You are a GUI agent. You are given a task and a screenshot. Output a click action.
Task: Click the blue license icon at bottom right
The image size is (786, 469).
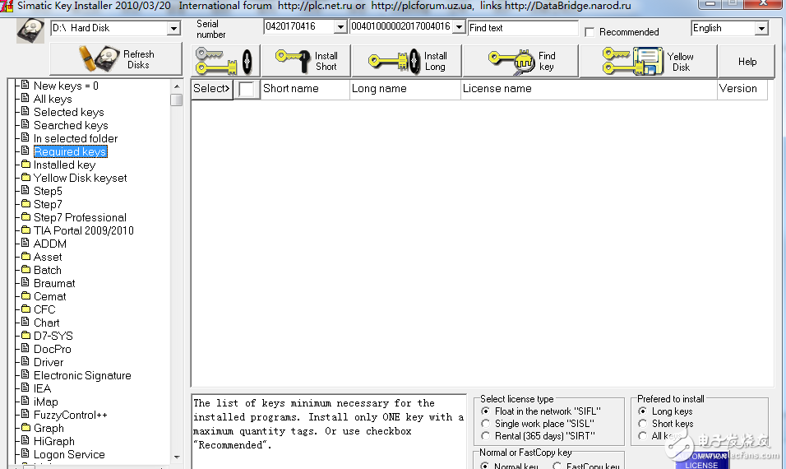coord(701,459)
